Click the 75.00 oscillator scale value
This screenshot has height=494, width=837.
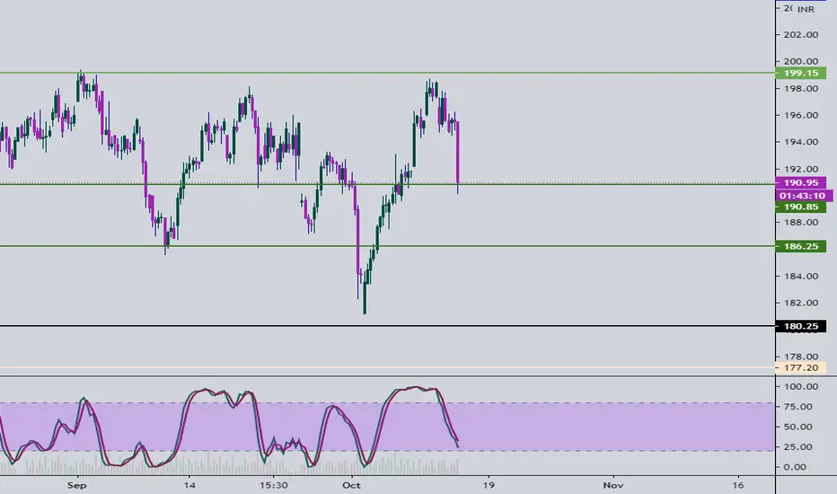[798, 407]
